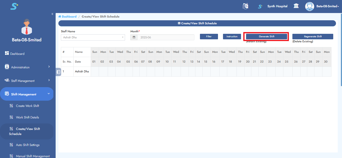The image size is (342, 158).
Task: Click the Filter button
Action: (x=209, y=37)
